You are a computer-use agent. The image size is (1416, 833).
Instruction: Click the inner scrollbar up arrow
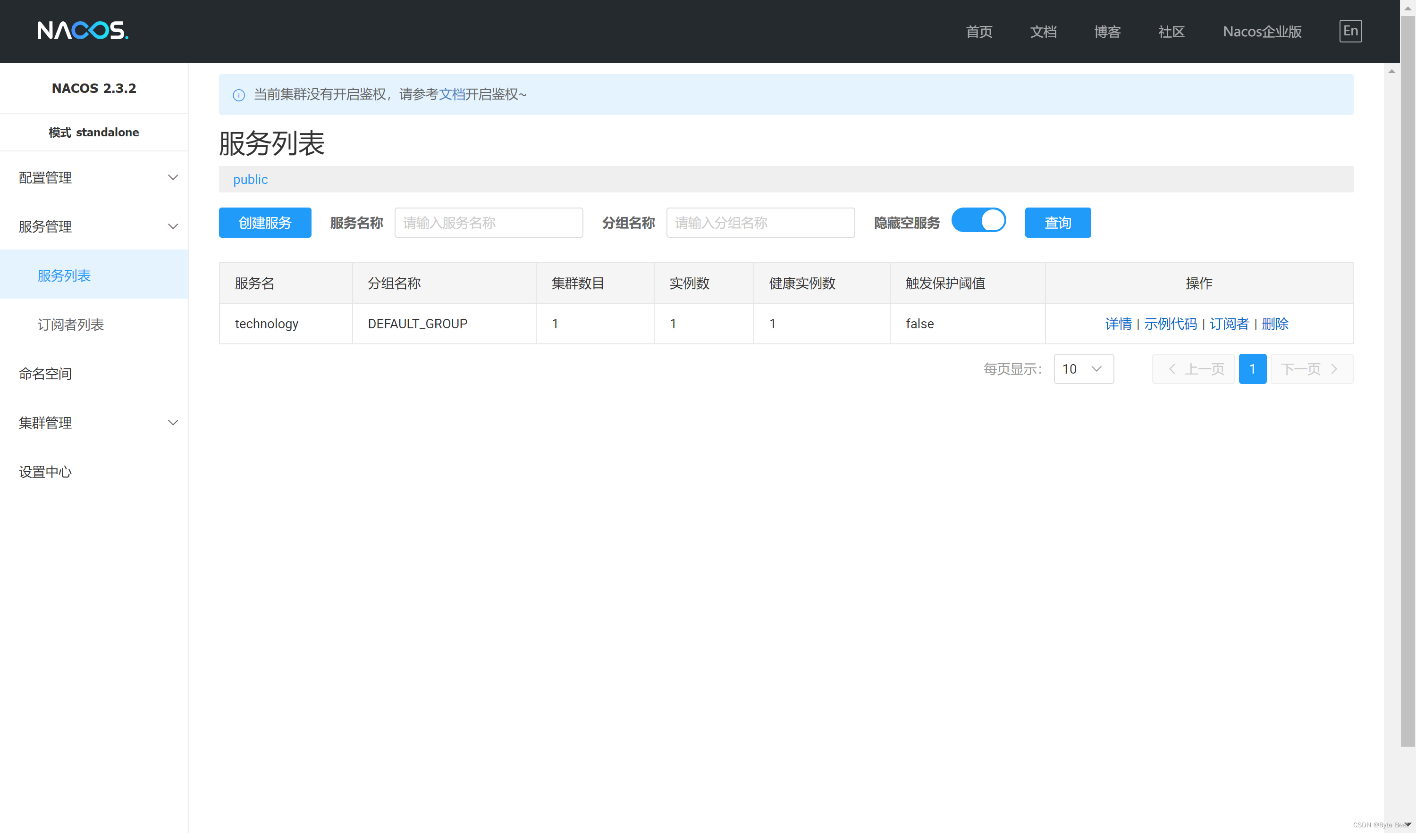[1391, 71]
